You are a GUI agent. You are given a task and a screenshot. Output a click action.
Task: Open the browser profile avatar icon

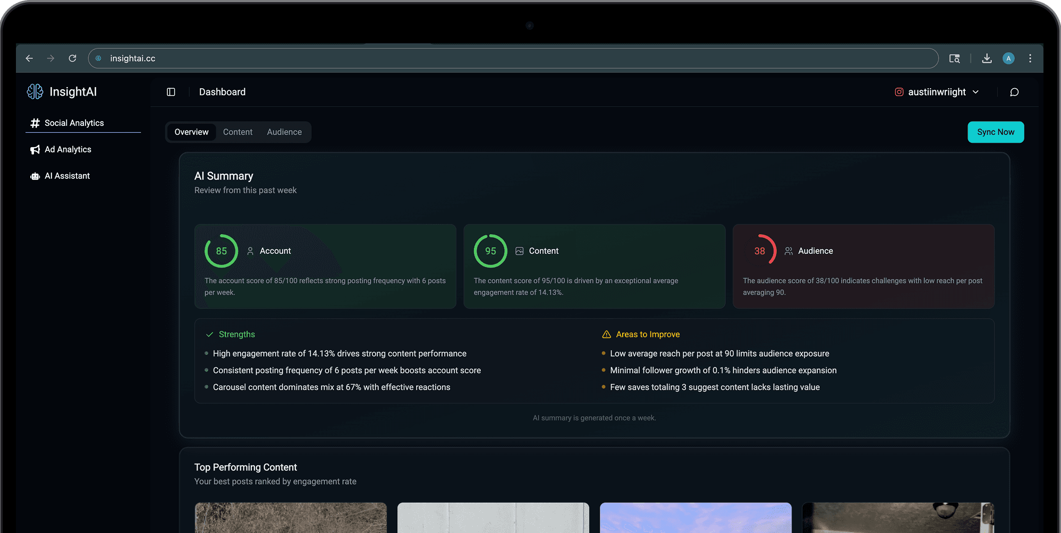click(1008, 58)
